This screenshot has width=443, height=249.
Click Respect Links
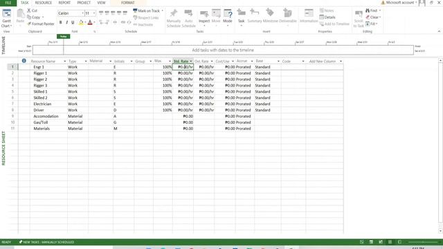pyautogui.click(x=146, y=18)
